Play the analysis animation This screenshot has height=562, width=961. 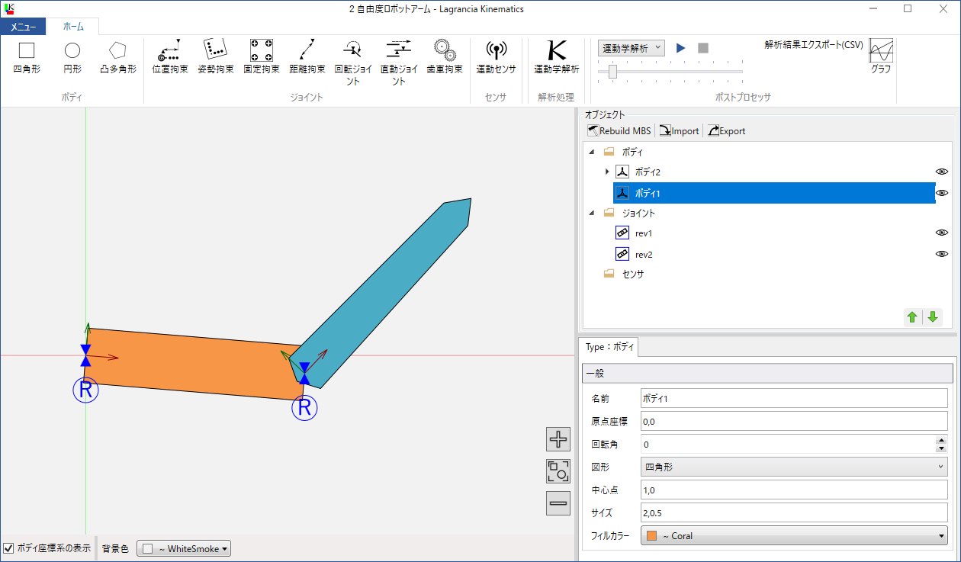(681, 48)
